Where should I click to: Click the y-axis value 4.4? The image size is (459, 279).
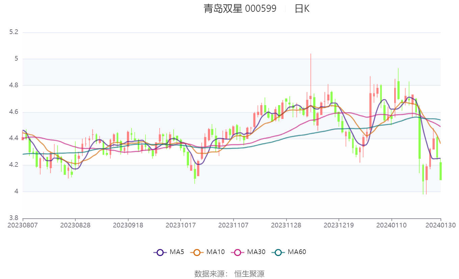pyautogui.click(x=14, y=138)
